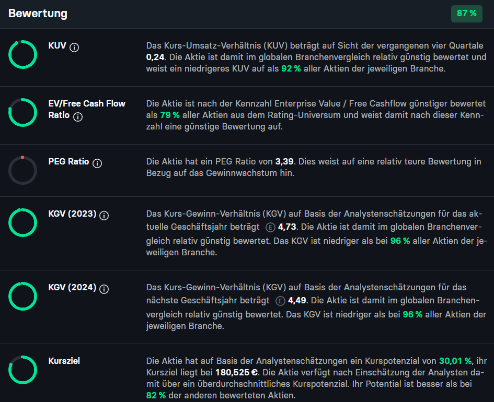Image resolution: width=494 pixels, height=402 pixels.
Task: Click the PEG Ratio info icon
Action: pyautogui.click(x=97, y=163)
